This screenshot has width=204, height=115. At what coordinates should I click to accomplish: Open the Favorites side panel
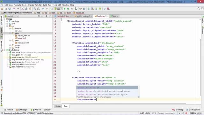2,85
